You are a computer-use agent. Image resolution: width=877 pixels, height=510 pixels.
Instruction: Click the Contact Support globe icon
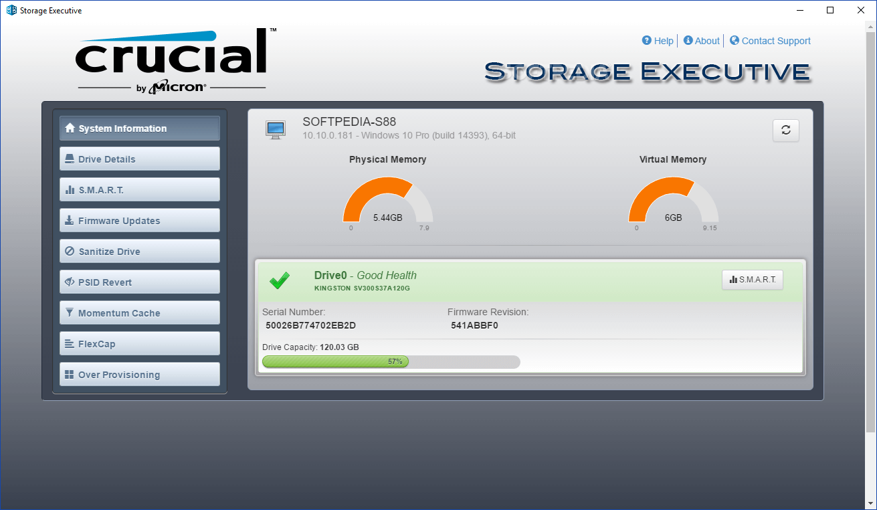[x=735, y=40]
